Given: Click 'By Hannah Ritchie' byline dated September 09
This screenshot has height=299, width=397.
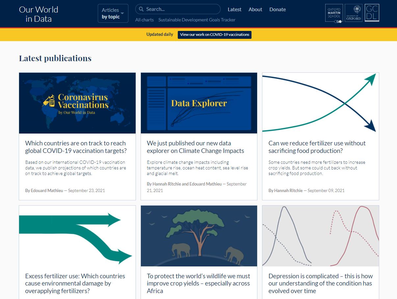Looking at the screenshot, I should coord(306,190).
